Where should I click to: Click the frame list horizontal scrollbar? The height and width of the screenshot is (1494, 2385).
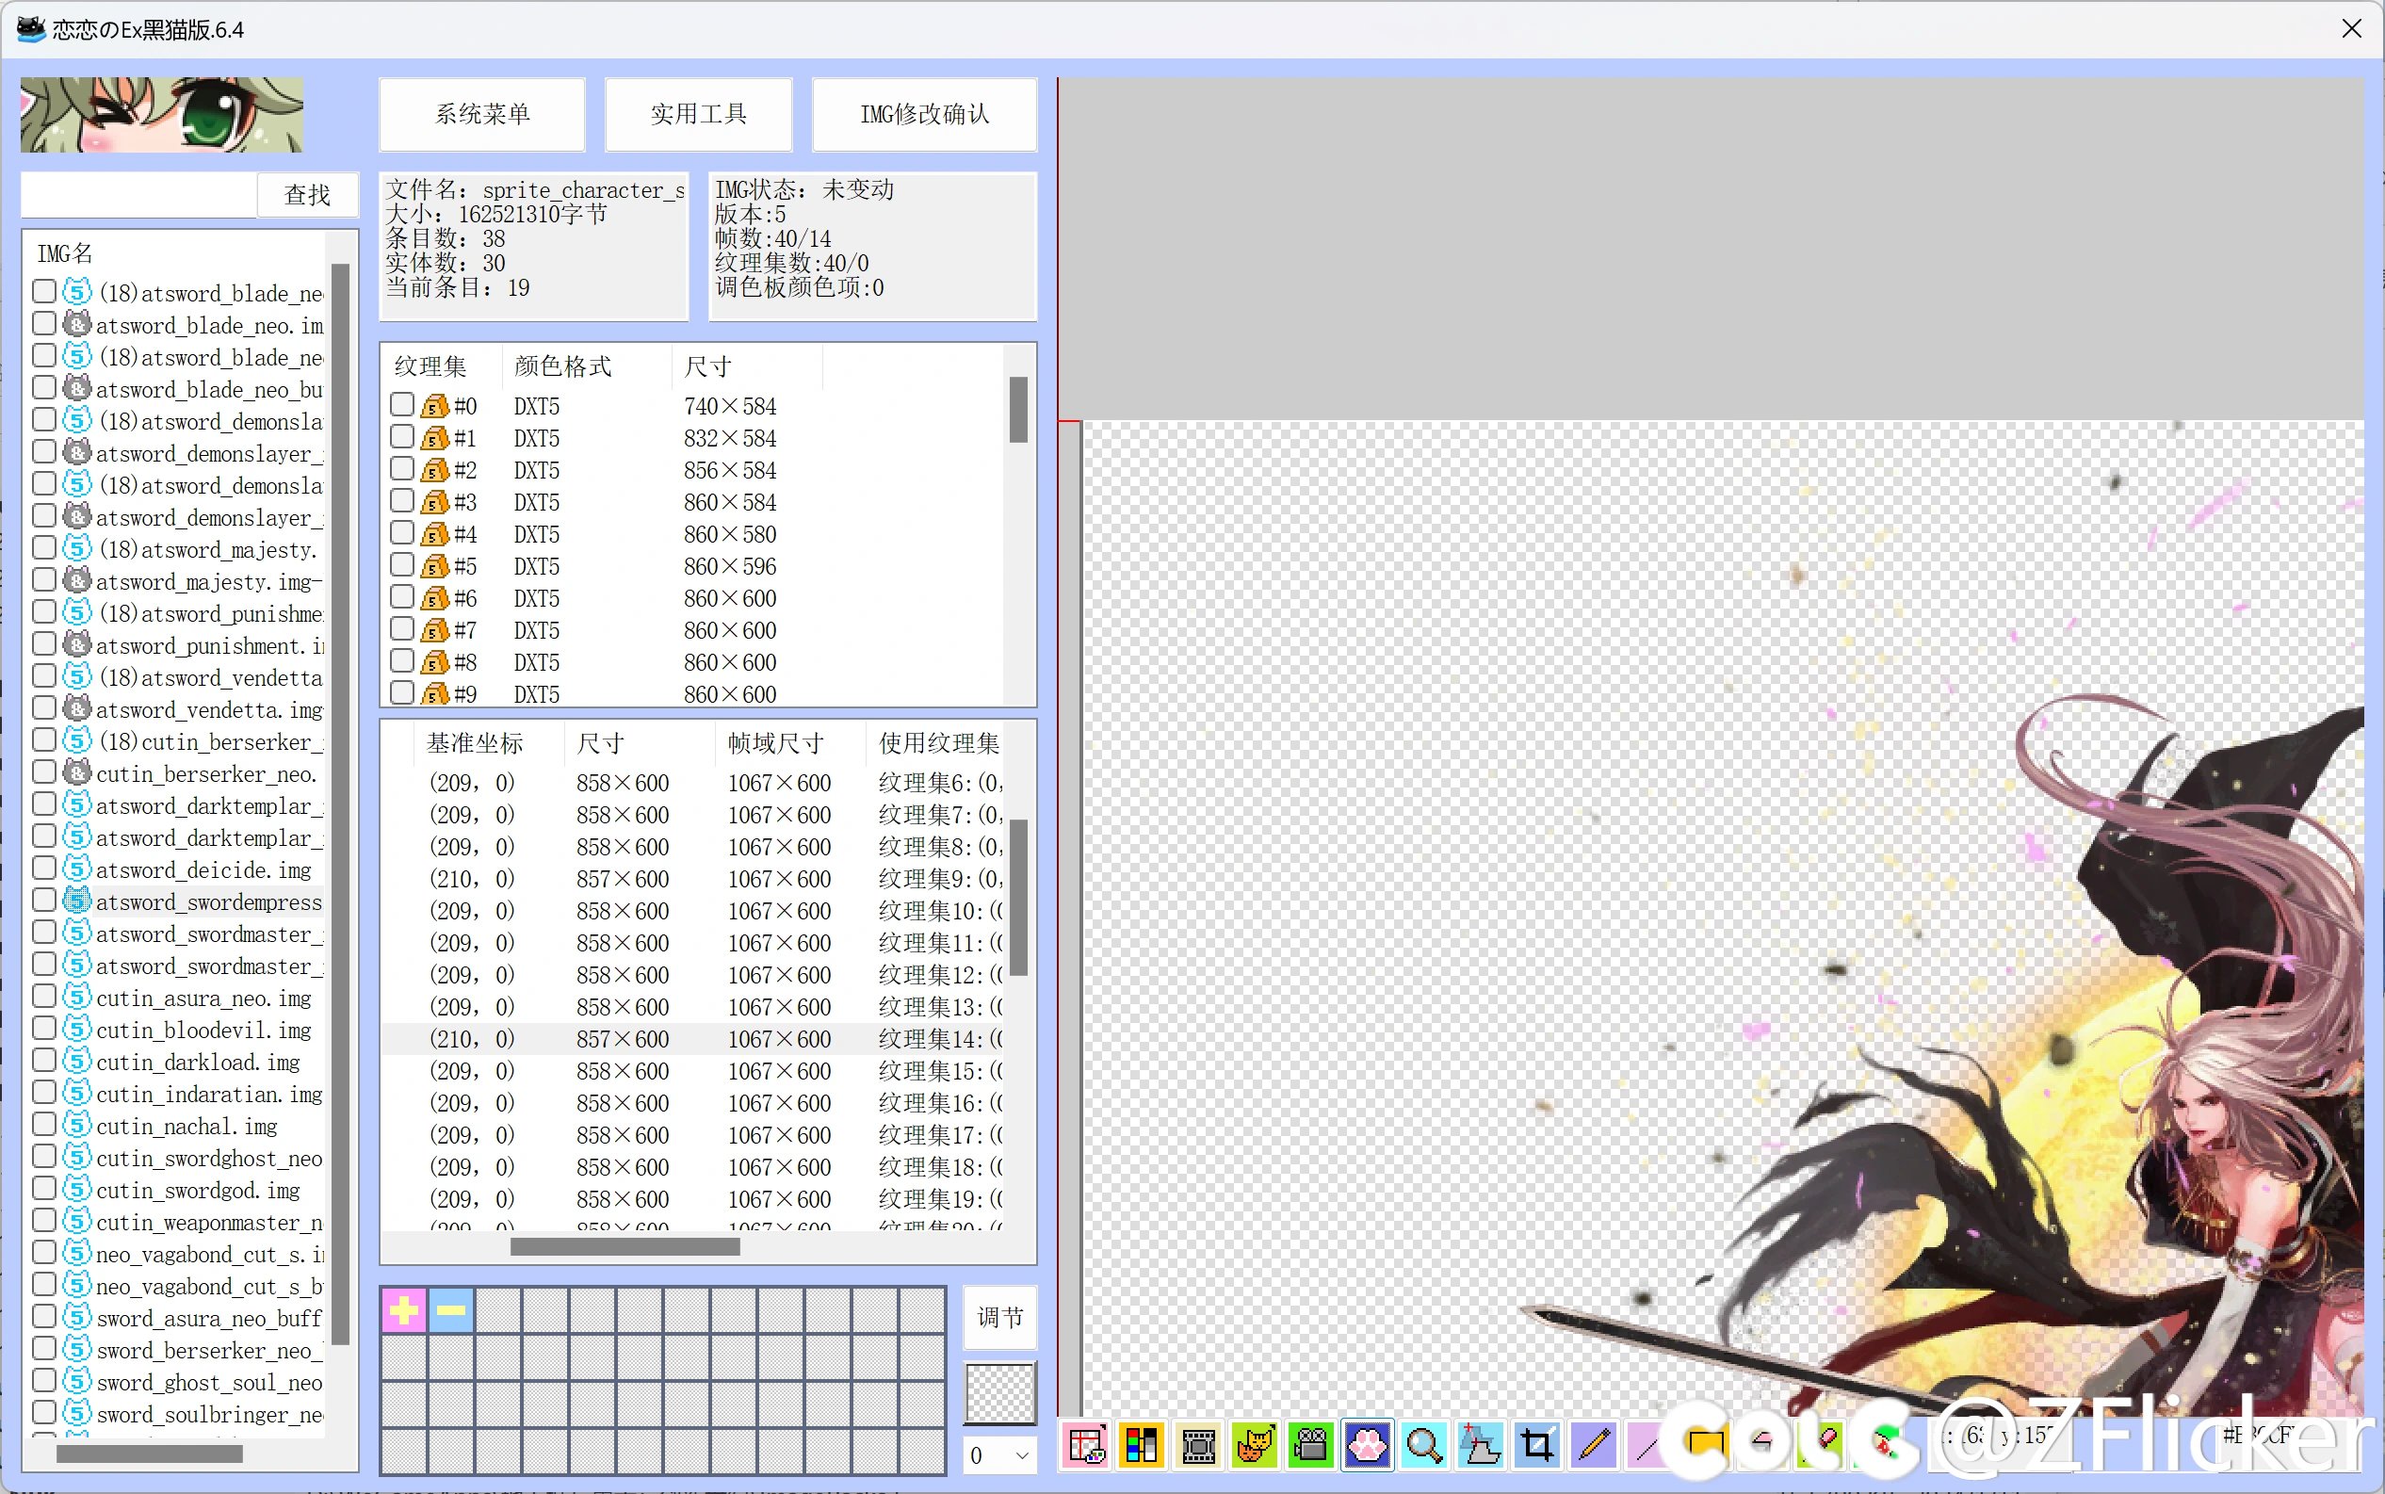[x=625, y=1247]
